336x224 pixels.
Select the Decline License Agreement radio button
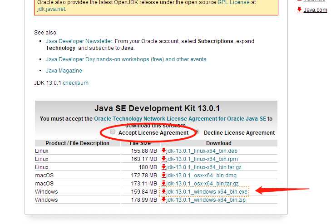tap(198, 132)
